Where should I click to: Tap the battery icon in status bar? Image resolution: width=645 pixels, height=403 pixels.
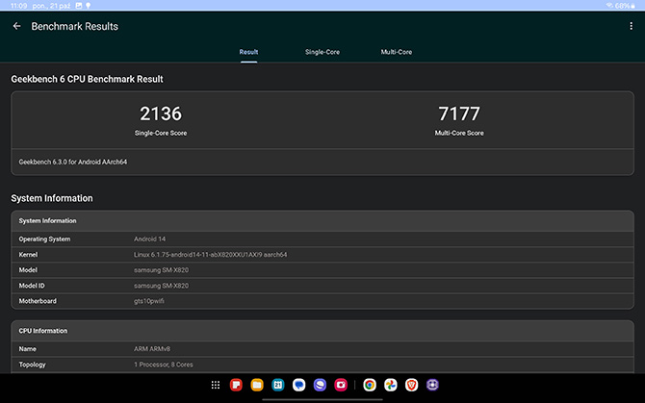click(633, 6)
